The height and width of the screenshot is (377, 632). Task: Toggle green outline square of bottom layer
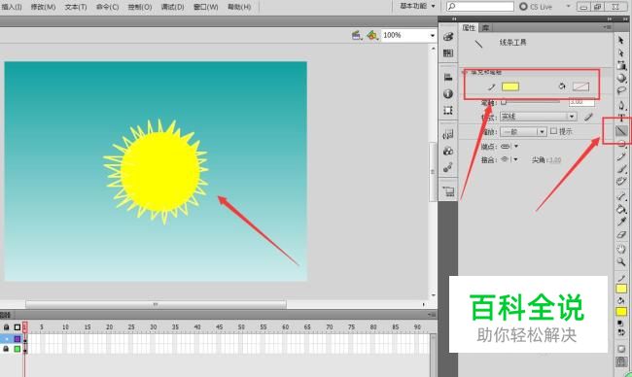pyautogui.click(x=17, y=349)
